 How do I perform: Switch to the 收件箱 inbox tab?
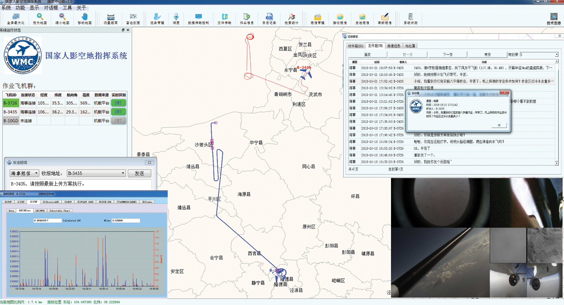pos(355,46)
